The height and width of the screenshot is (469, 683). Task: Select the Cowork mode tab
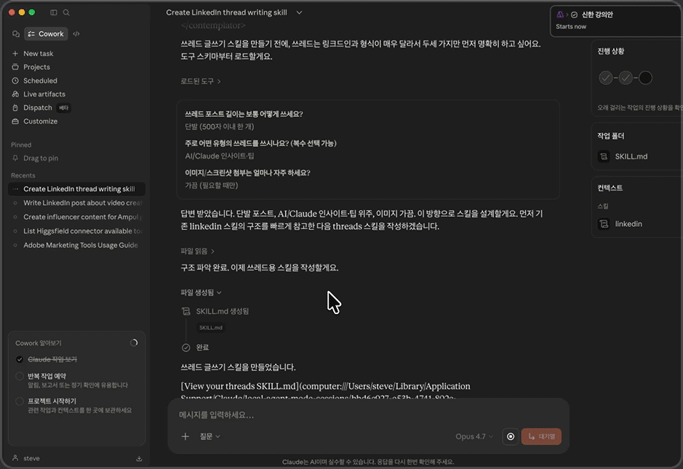point(46,34)
